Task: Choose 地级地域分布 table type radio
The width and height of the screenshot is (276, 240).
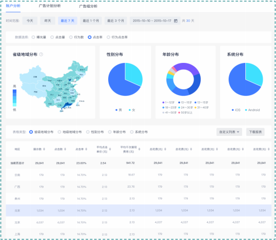Action: pos(59,132)
